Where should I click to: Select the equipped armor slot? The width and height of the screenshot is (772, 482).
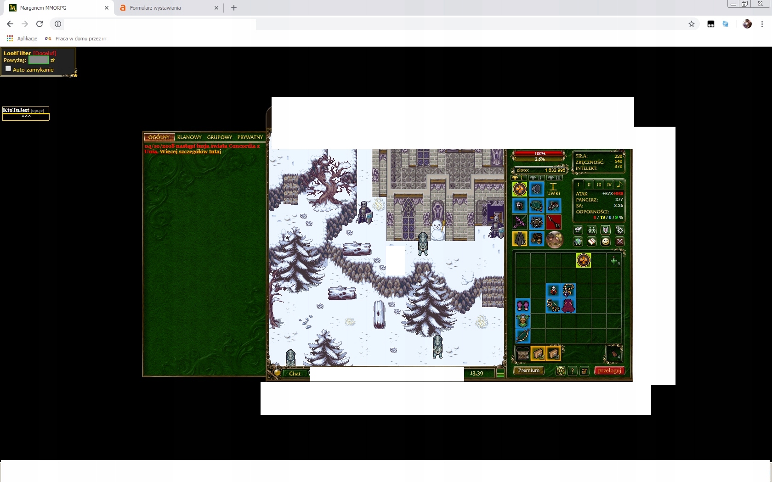[536, 222]
